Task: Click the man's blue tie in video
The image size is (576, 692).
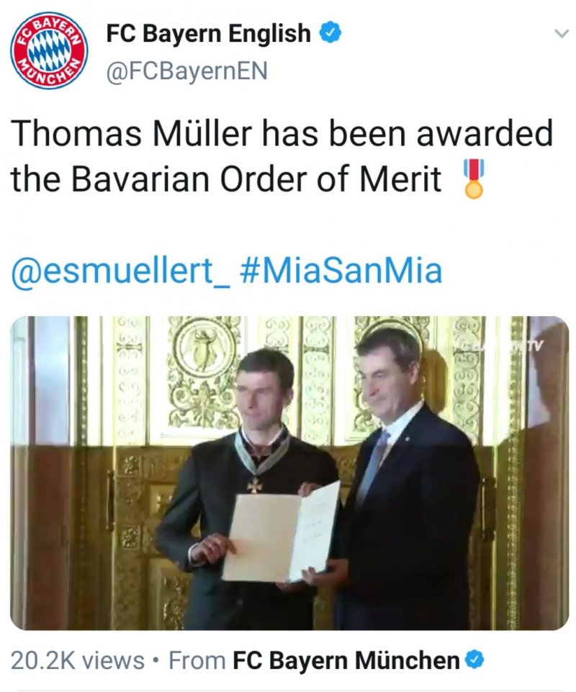Action: point(374,464)
